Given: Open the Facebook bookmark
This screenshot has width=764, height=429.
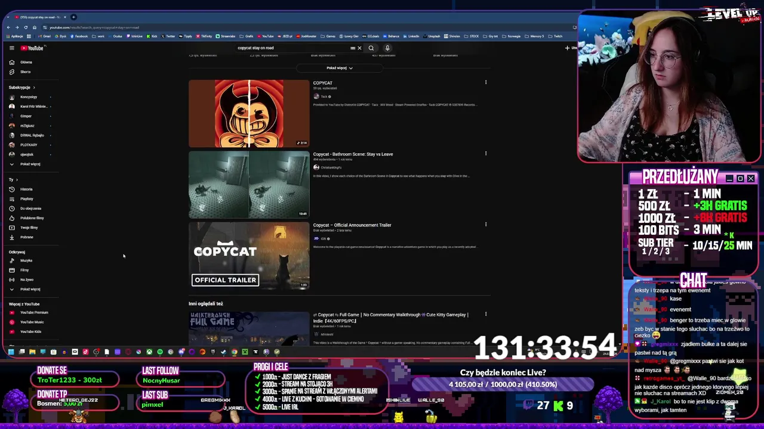Looking at the screenshot, I should (x=79, y=36).
